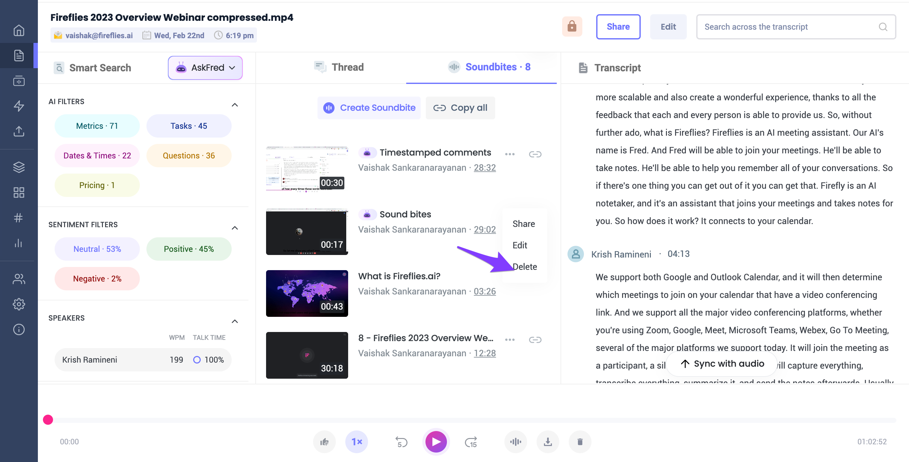Focus the Search across the transcript field
This screenshot has width=909, height=462.
click(x=796, y=27)
